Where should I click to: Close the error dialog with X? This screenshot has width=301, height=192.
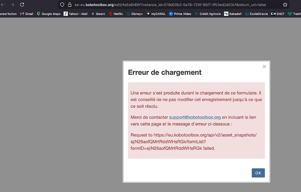click(264, 67)
